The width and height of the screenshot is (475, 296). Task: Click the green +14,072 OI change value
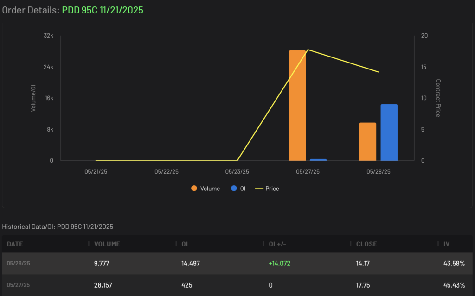tap(279, 263)
